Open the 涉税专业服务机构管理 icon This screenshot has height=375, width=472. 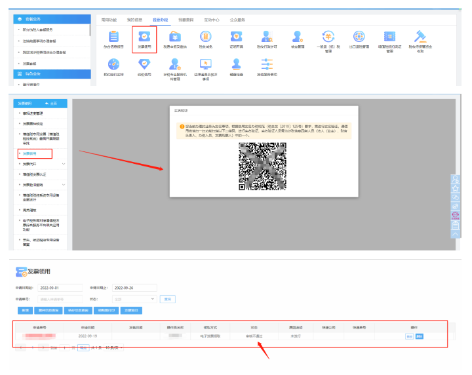pos(175,64)
